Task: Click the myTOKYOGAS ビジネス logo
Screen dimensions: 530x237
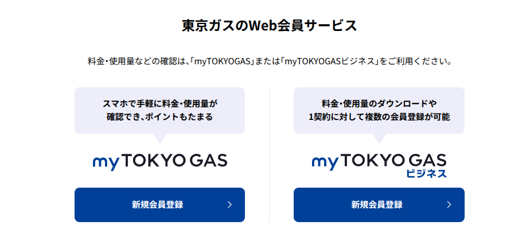Action: tap(379, 165)
